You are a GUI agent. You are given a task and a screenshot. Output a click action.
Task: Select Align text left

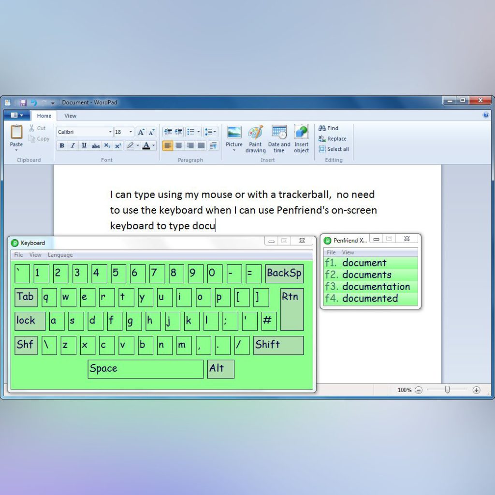168,146
